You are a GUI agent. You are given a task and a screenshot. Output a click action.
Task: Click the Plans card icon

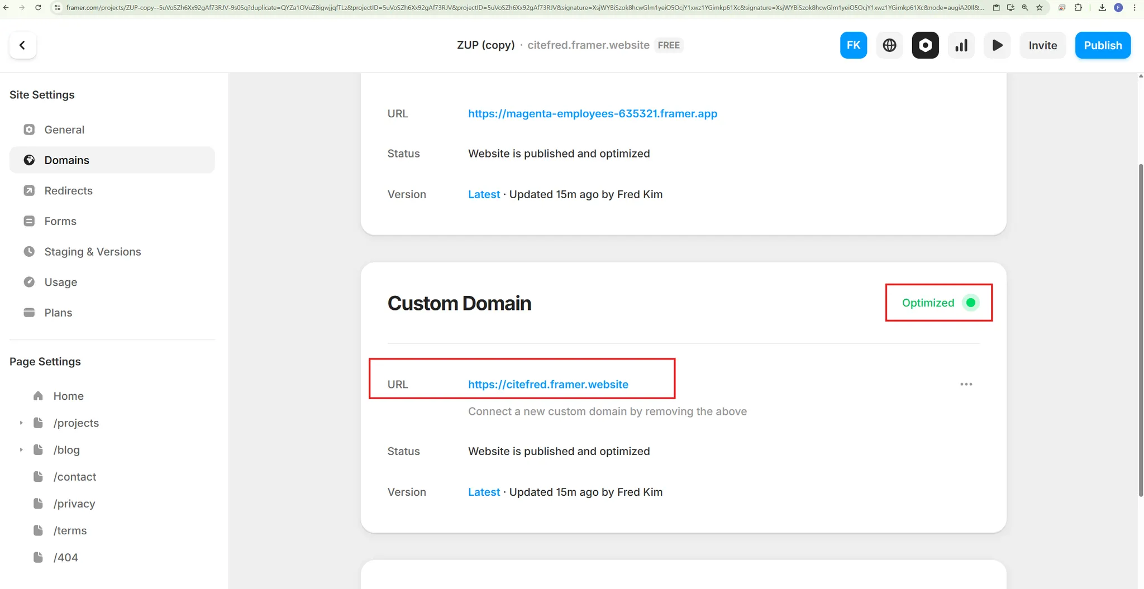coord(29,313)
